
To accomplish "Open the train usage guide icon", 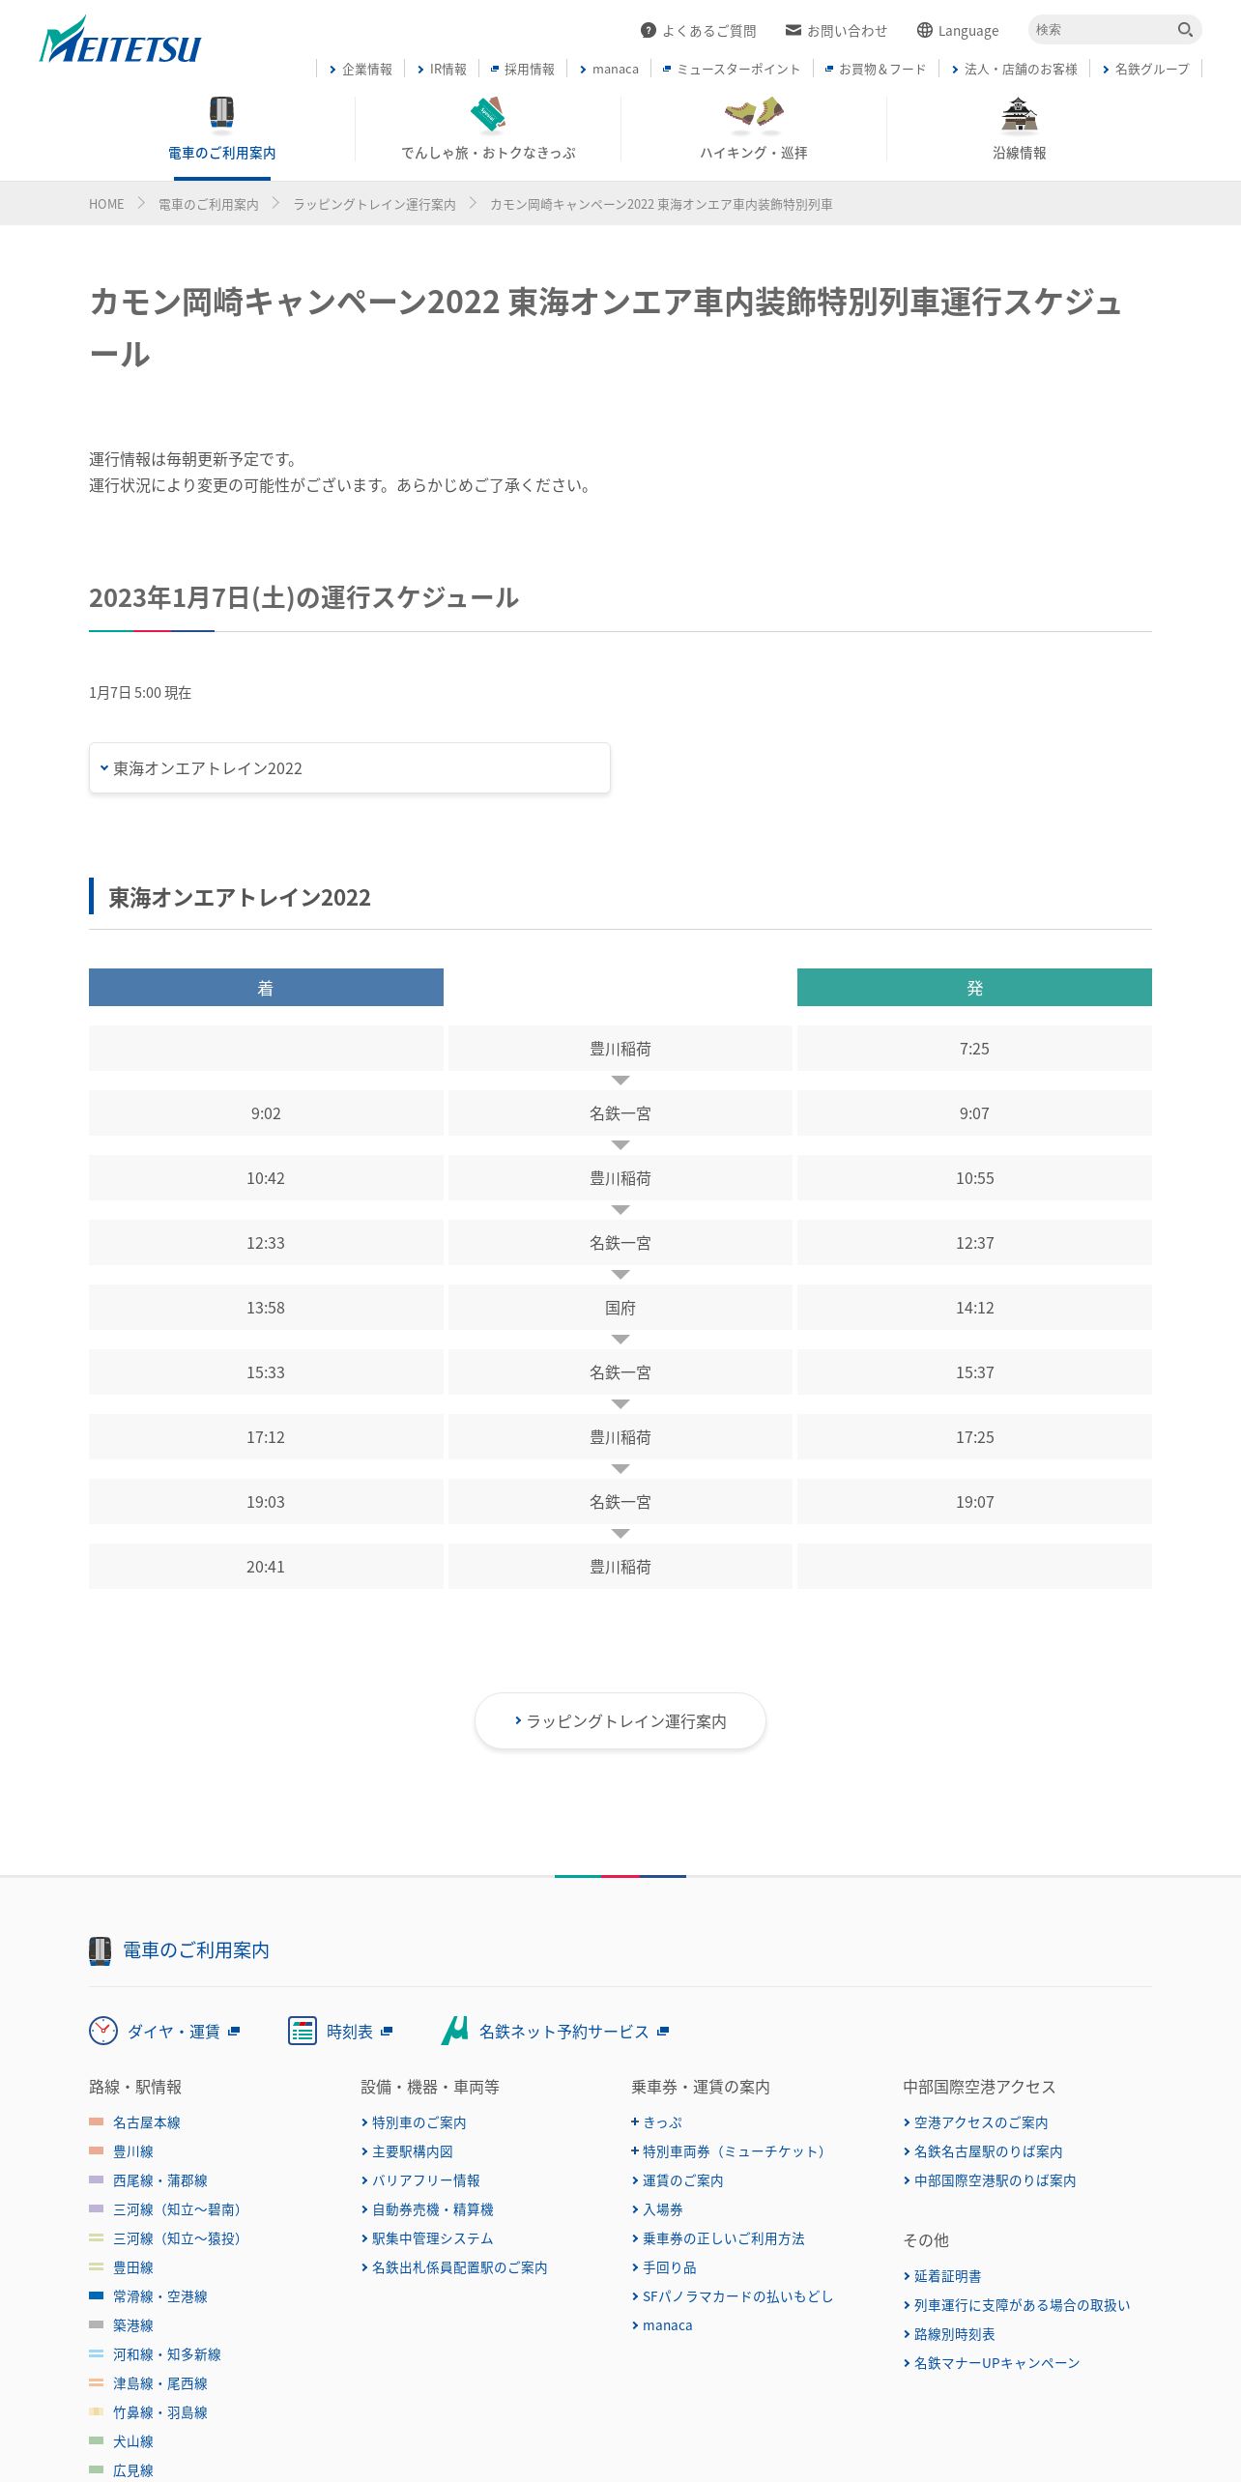I will tap(221, 113).
